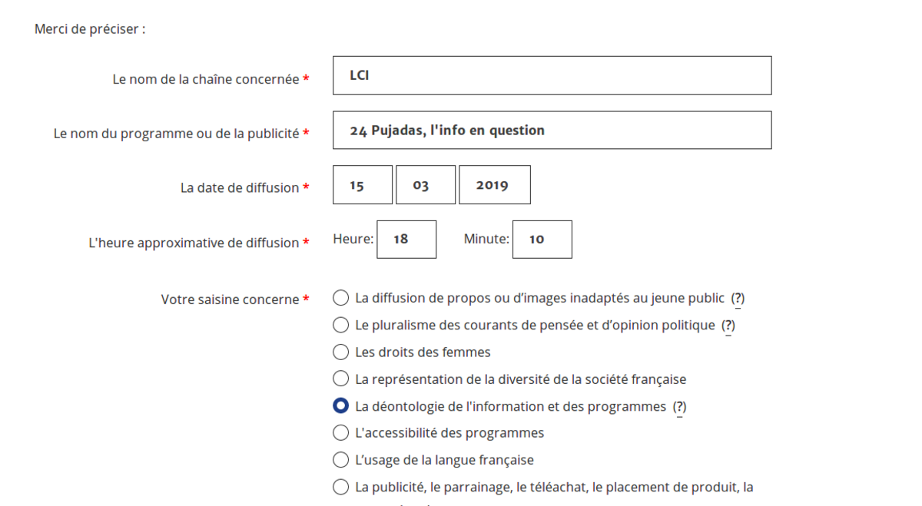This screenshot has width=922, height=506.
Task: Select the inadapted content for jeune public option
Action: click(x=340, y=298)
